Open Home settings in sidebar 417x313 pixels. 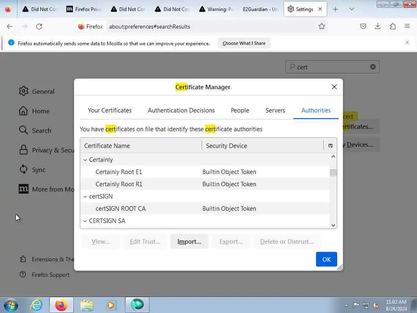(34, 111)
